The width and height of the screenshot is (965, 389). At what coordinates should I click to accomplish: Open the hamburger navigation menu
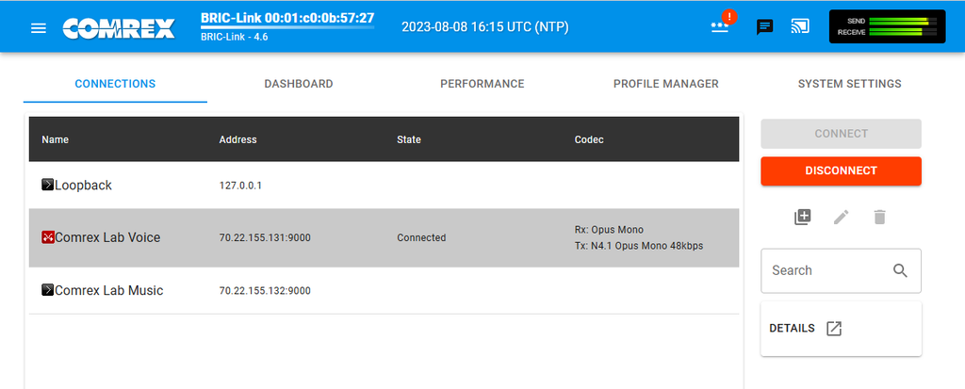pos(38,27)
